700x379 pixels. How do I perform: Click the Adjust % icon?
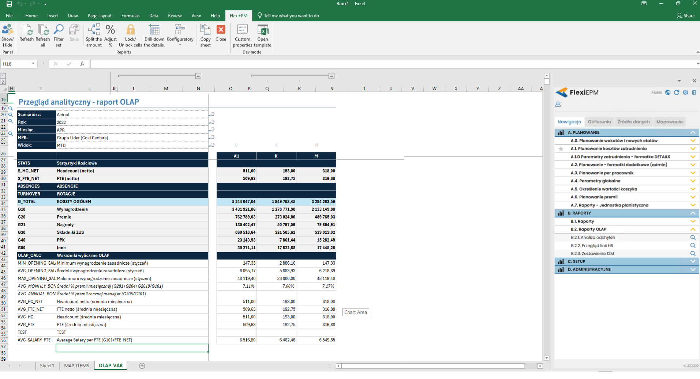111,35
